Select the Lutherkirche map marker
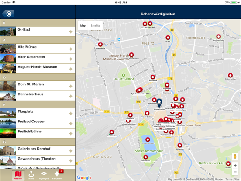Screen dimensions: 241x181 131,115
